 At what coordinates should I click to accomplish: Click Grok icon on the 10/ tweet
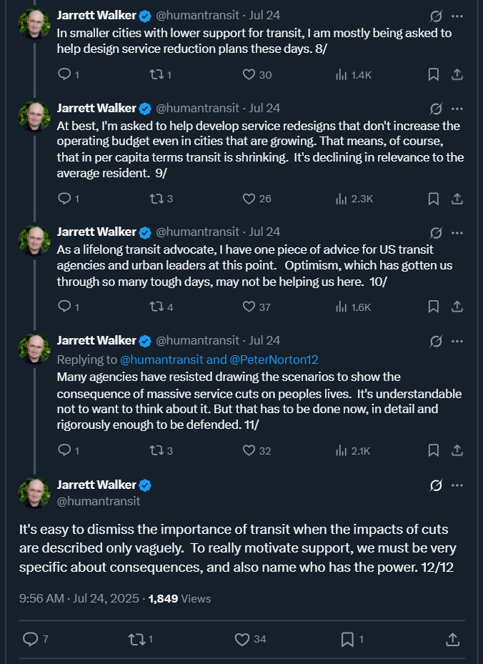point(435,233)
